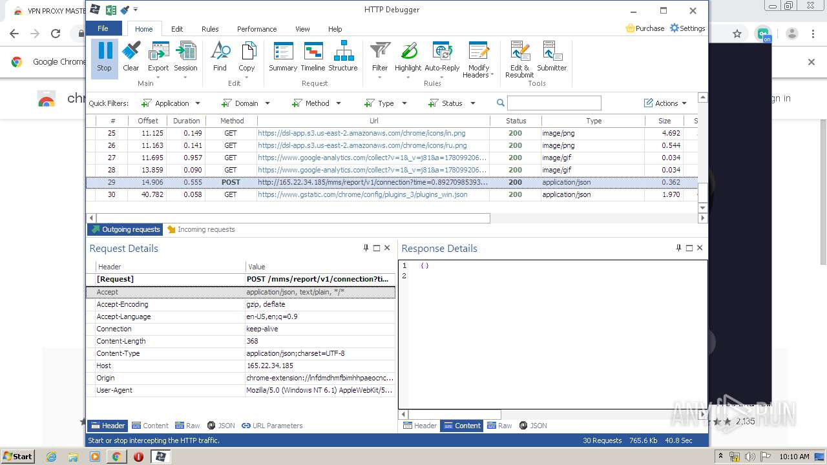Select request row 30 gstatic plugins_win.json
827x465 pixels.
[392, 194]
